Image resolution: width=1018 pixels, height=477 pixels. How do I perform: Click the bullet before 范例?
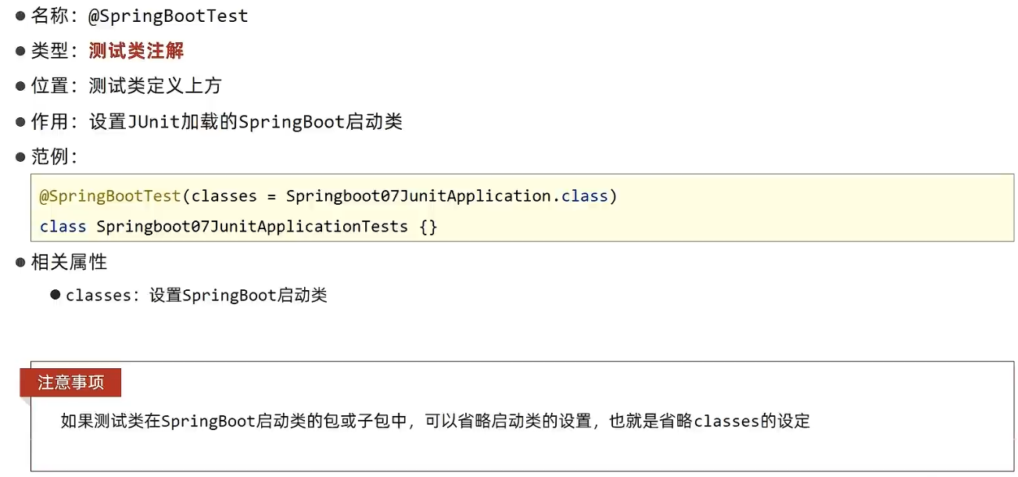coord(21,157)
